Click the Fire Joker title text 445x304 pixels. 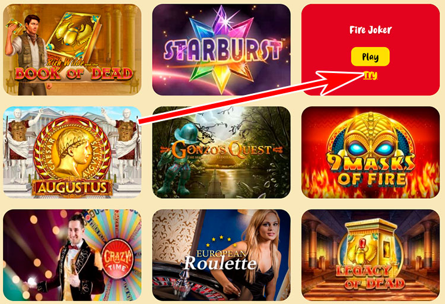[370, 30]
